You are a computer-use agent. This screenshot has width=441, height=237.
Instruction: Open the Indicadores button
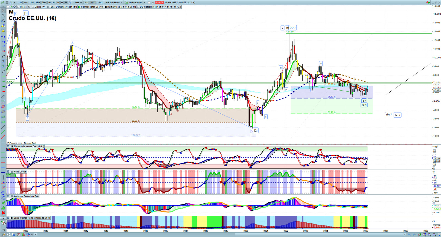133,2
